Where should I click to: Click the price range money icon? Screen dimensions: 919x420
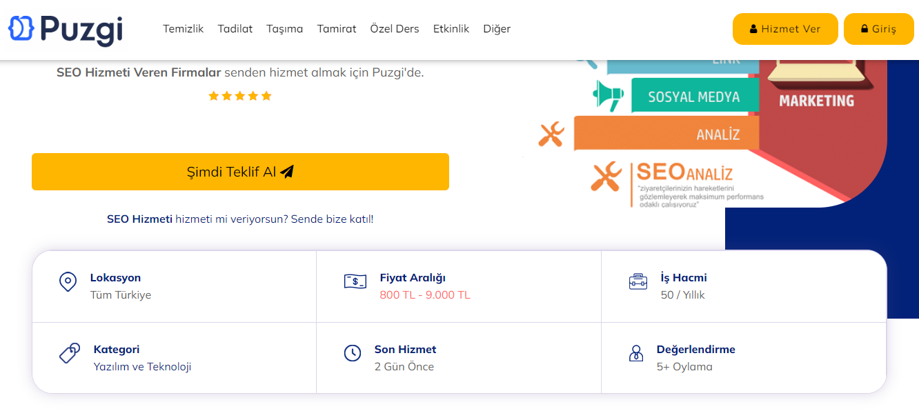pyautogui.click(x=355, y=281)
